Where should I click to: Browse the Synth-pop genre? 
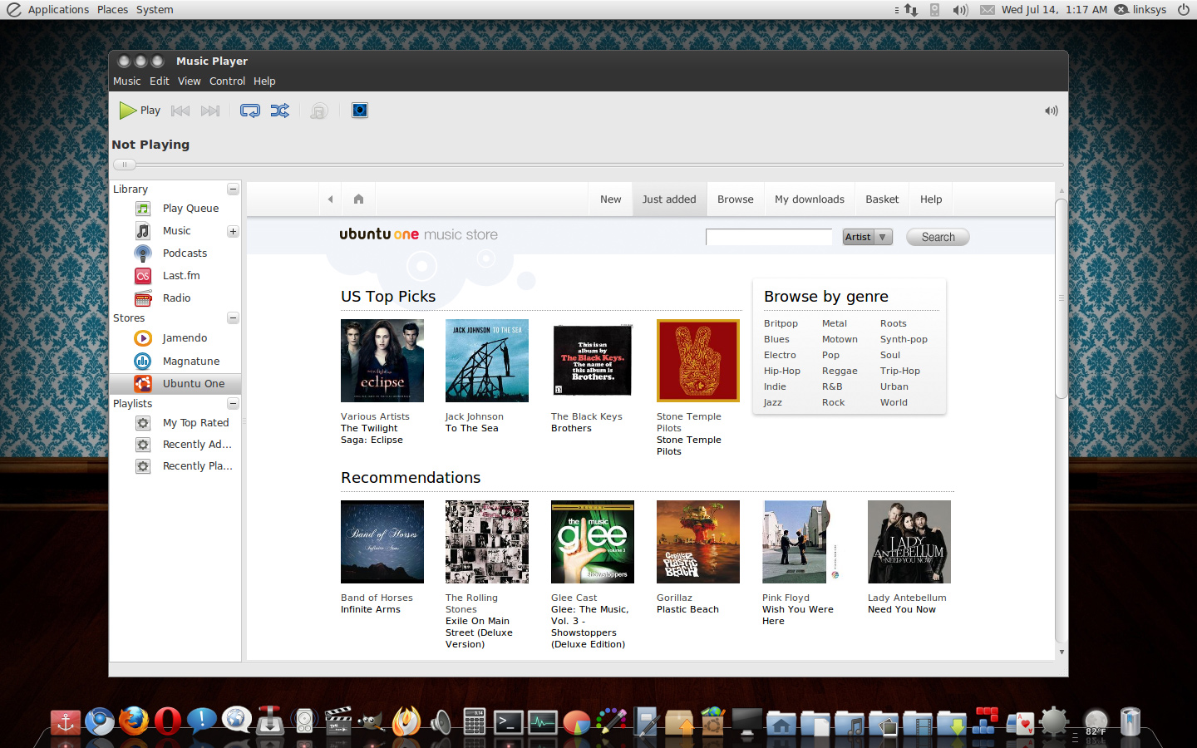tap(904, 340)
